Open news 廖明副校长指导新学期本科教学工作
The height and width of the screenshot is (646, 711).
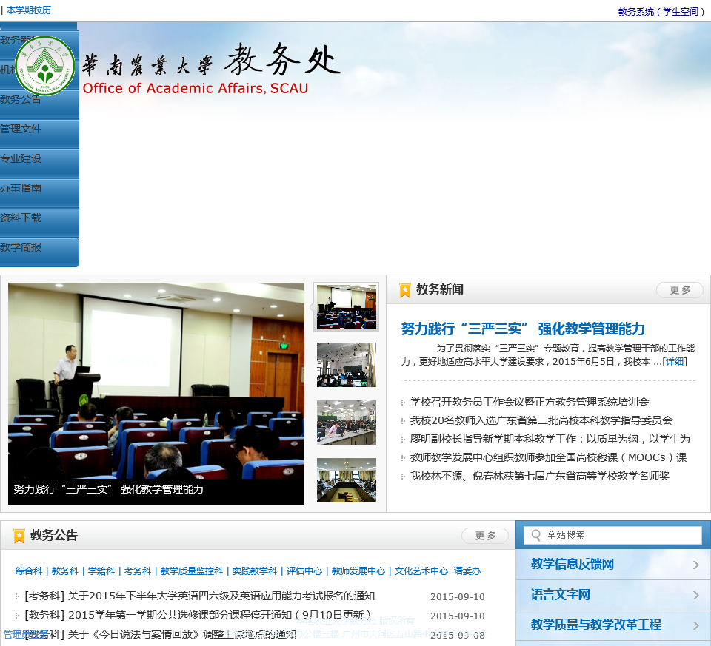pyautogui.click(x=550, y=439)
